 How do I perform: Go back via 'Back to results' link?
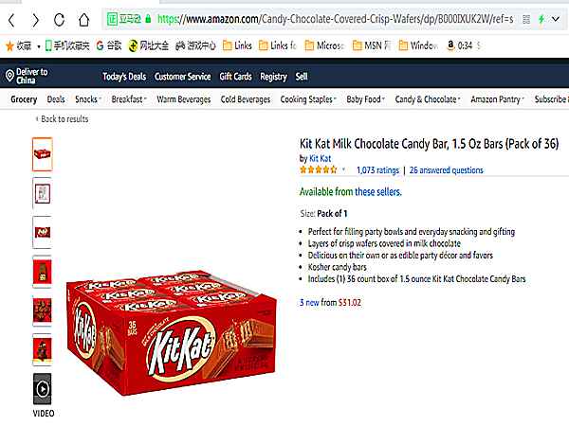63,119
